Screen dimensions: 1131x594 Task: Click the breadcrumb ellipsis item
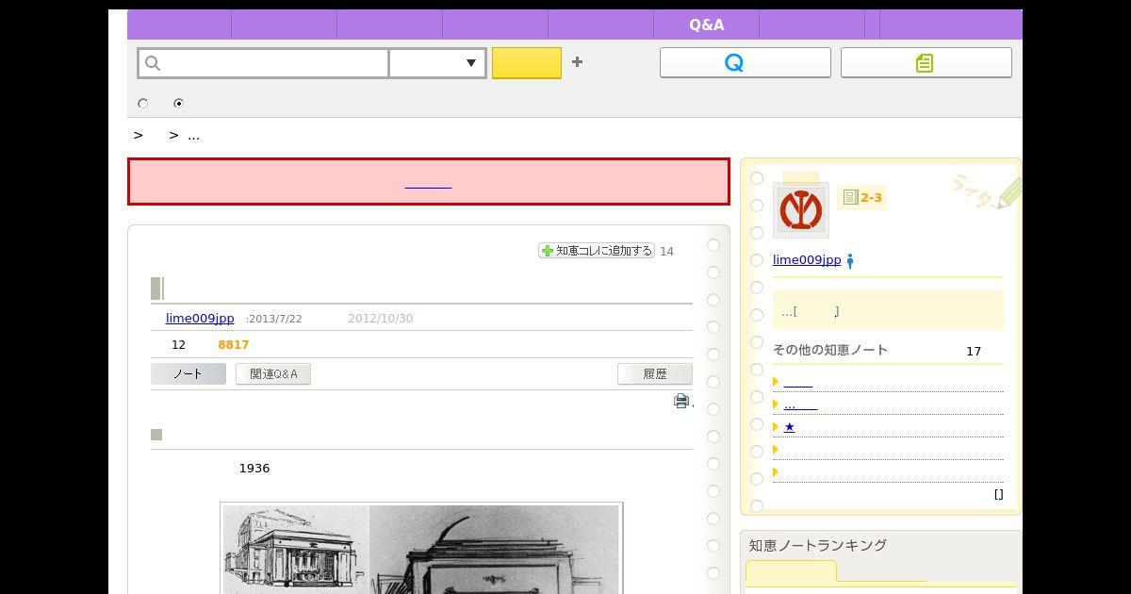(x=193, y=136)
